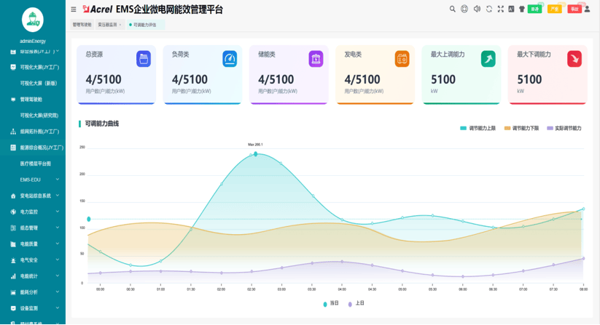The height and width of the screenshot is (325, 600).
Task: Open 医疗楼层平台图 in the sidebar
Action: click(36, 164)
